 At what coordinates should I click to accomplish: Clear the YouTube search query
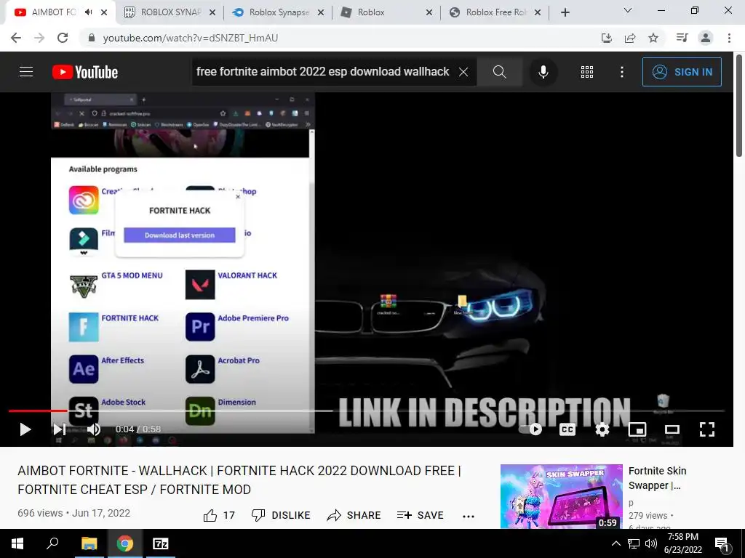(x=463, y=72)
